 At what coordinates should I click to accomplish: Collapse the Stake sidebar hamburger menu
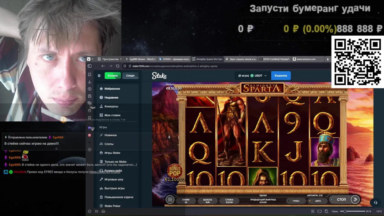(x=99, y=76)
